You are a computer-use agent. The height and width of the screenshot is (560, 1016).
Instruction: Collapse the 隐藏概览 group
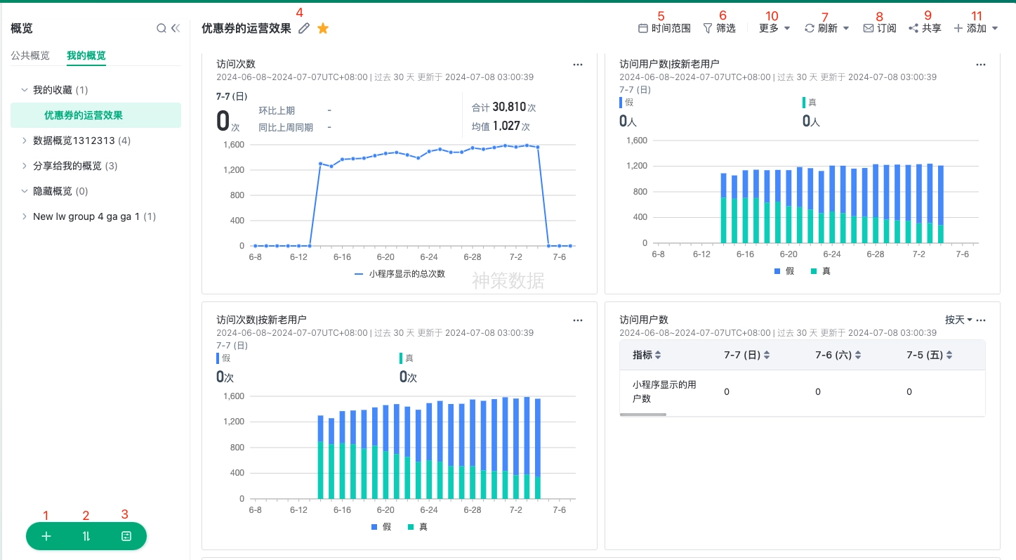pos(25,191)
